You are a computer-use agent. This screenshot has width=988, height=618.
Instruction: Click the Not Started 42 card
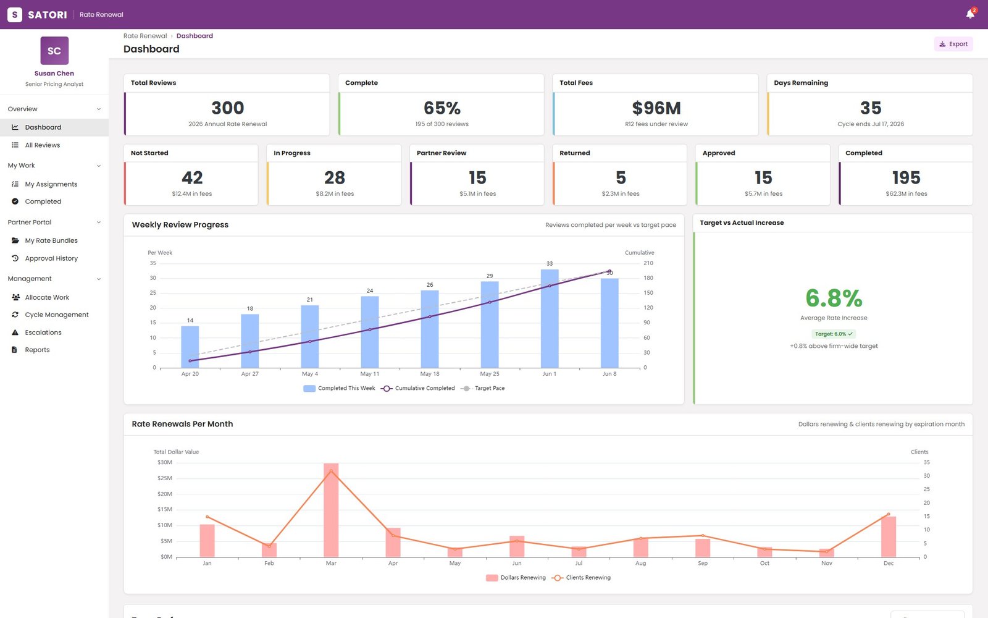(191, 175)
